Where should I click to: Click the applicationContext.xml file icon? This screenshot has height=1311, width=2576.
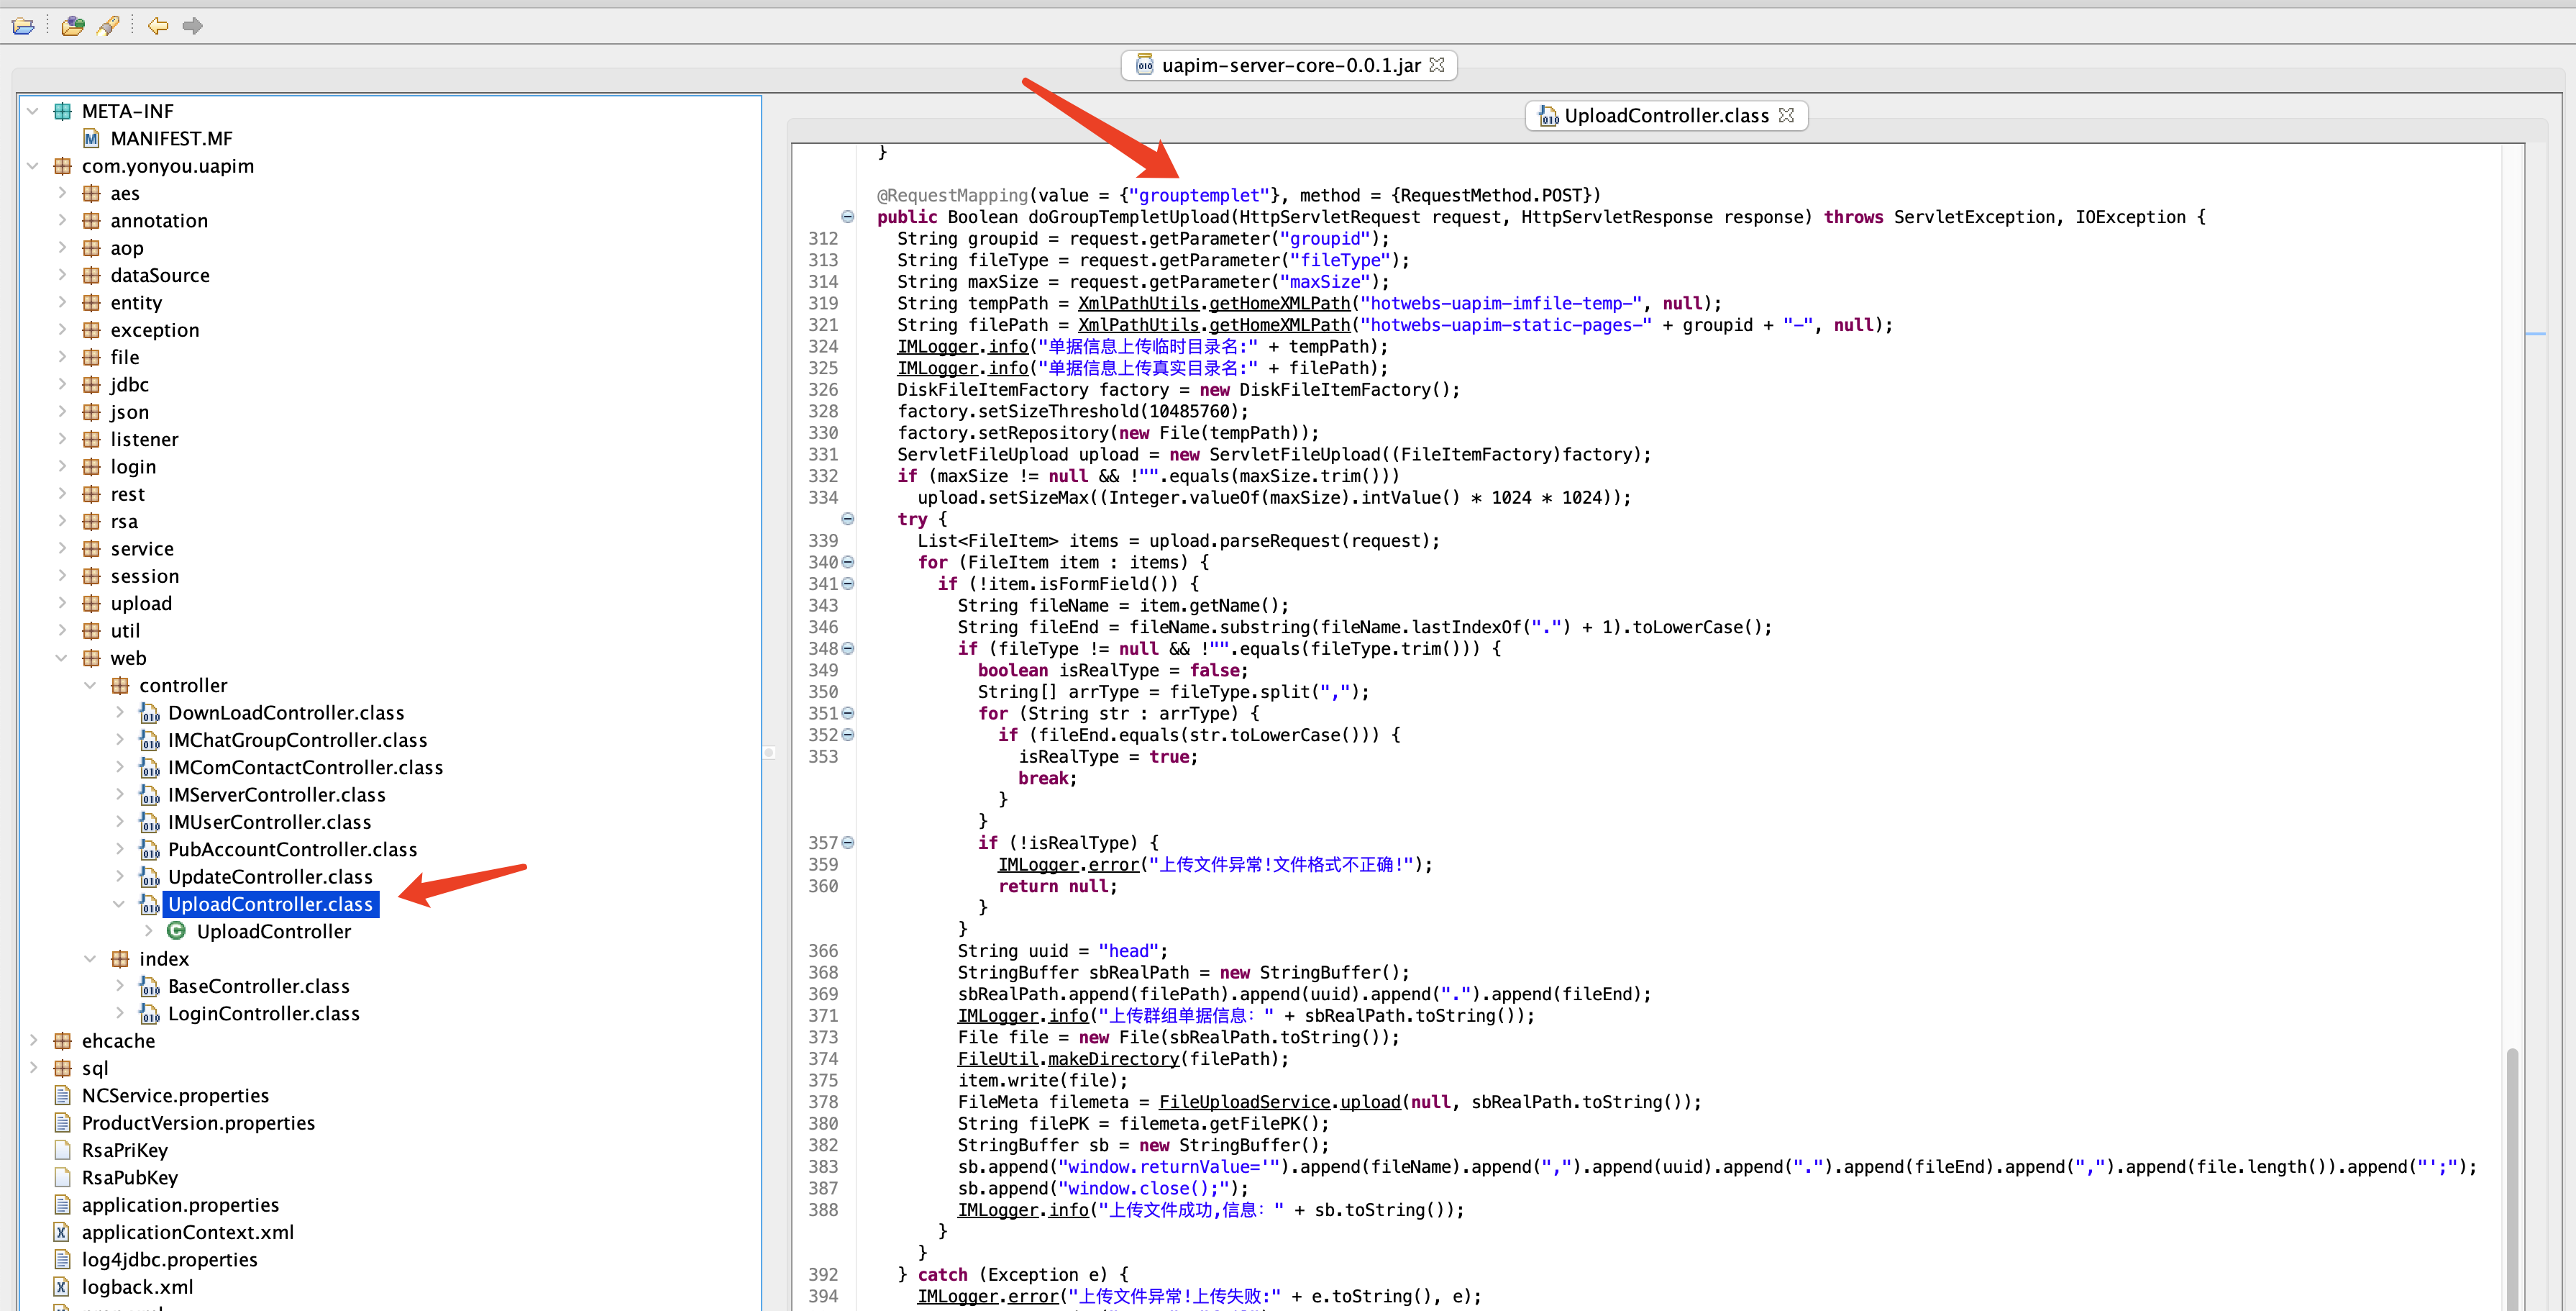click(x=62, y=1232)
